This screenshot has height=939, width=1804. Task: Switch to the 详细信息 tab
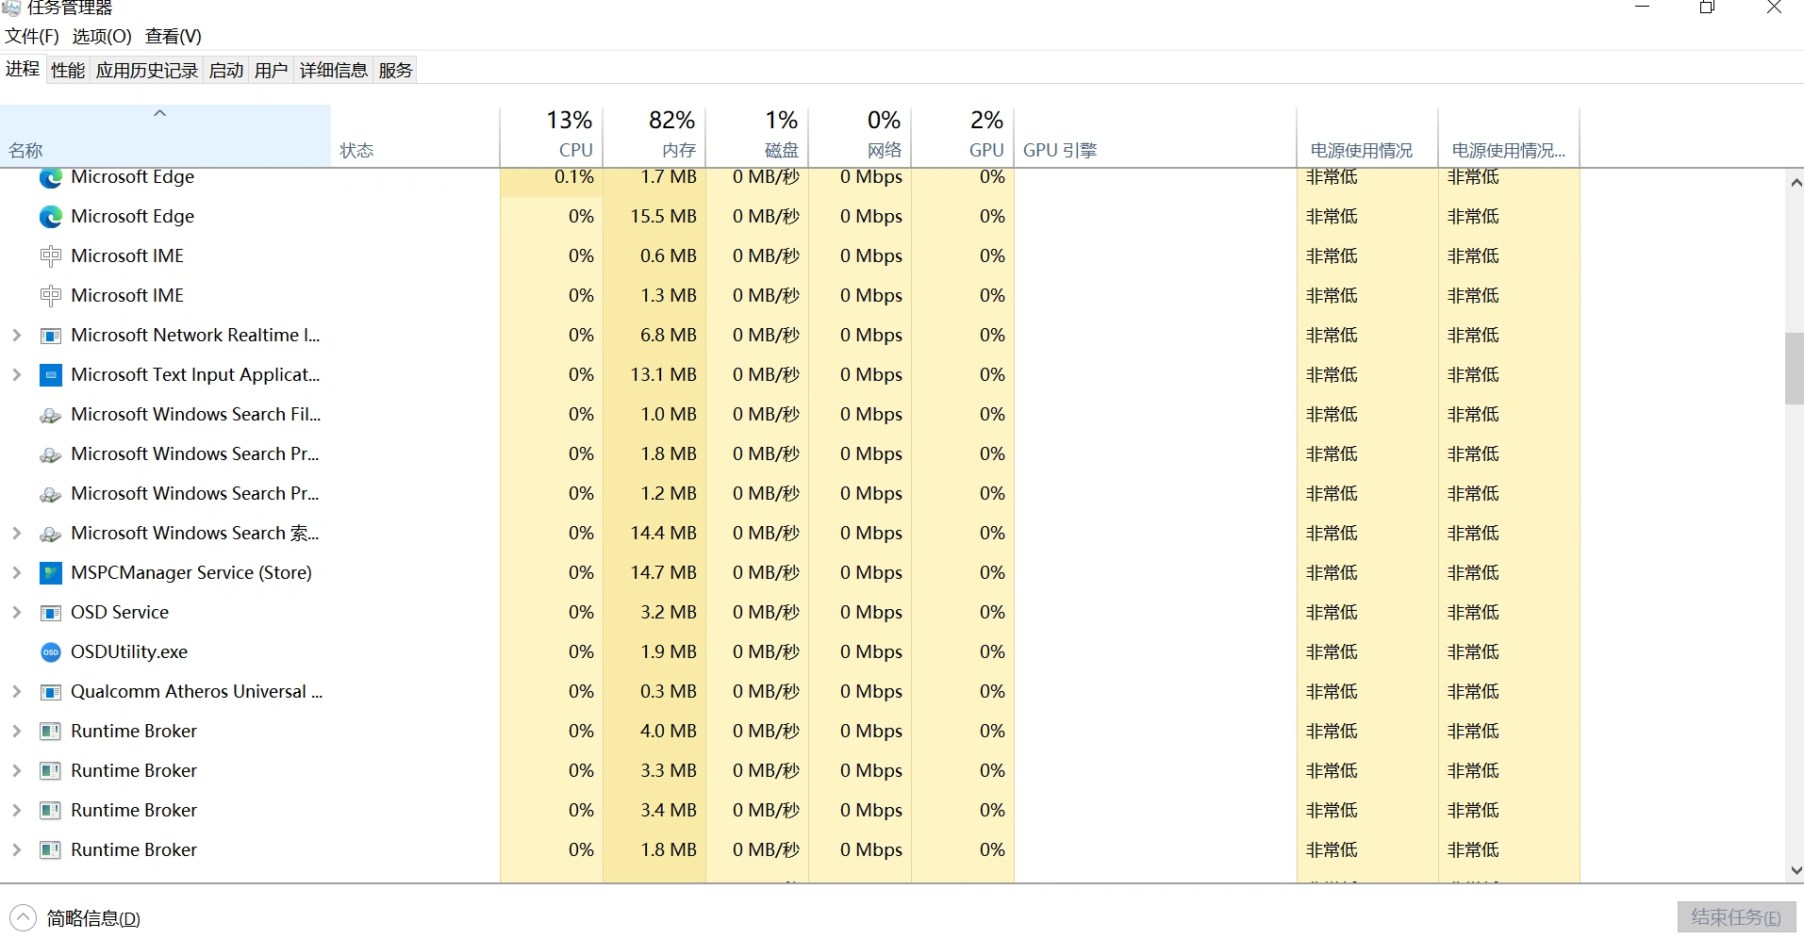click(334, 71)
